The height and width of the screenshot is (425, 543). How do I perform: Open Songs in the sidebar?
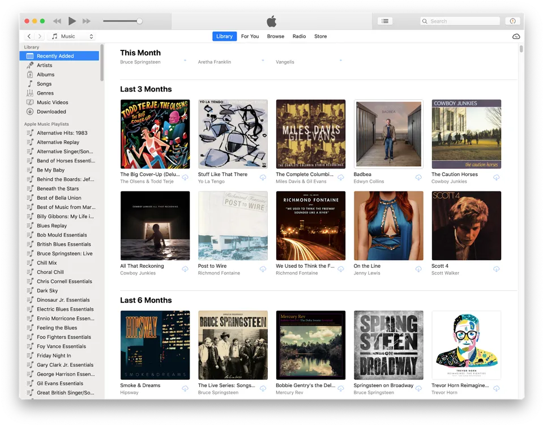59,84
